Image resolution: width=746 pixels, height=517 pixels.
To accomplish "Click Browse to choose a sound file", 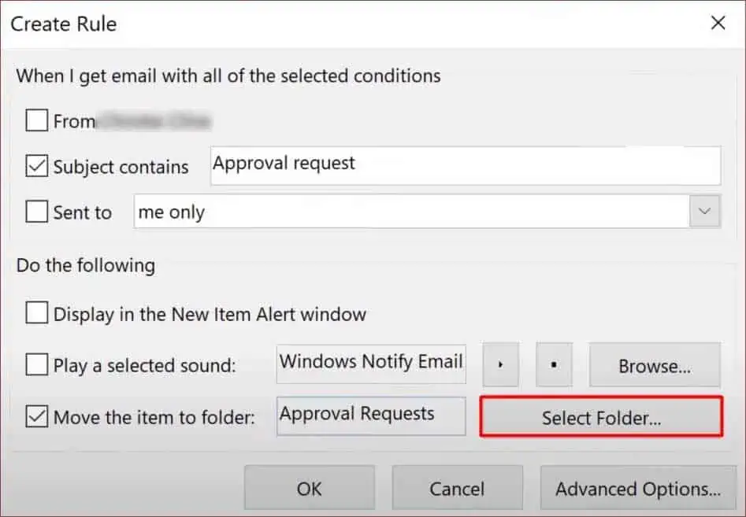I will 655,365.
